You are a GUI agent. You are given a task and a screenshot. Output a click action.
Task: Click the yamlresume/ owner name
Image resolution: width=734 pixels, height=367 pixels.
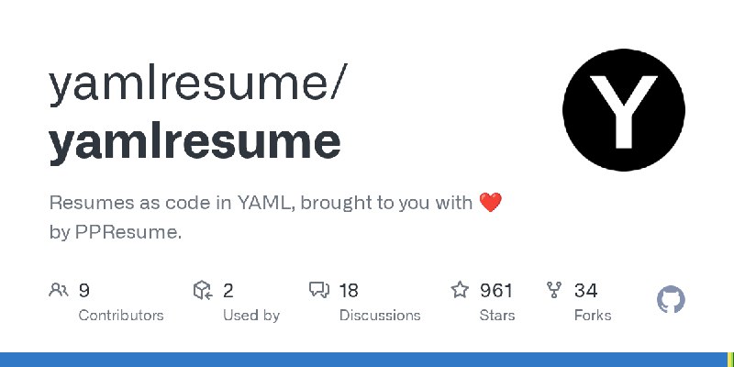[198, 84]
